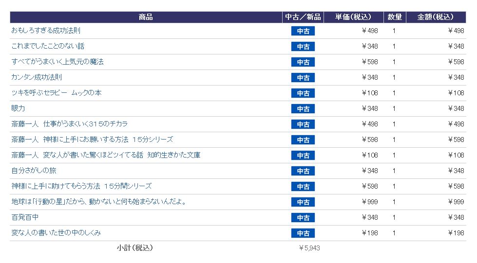Select the quantity 1 for 百発百中
The width and height of the screenshot is (477, 263).
click(394, 217)
